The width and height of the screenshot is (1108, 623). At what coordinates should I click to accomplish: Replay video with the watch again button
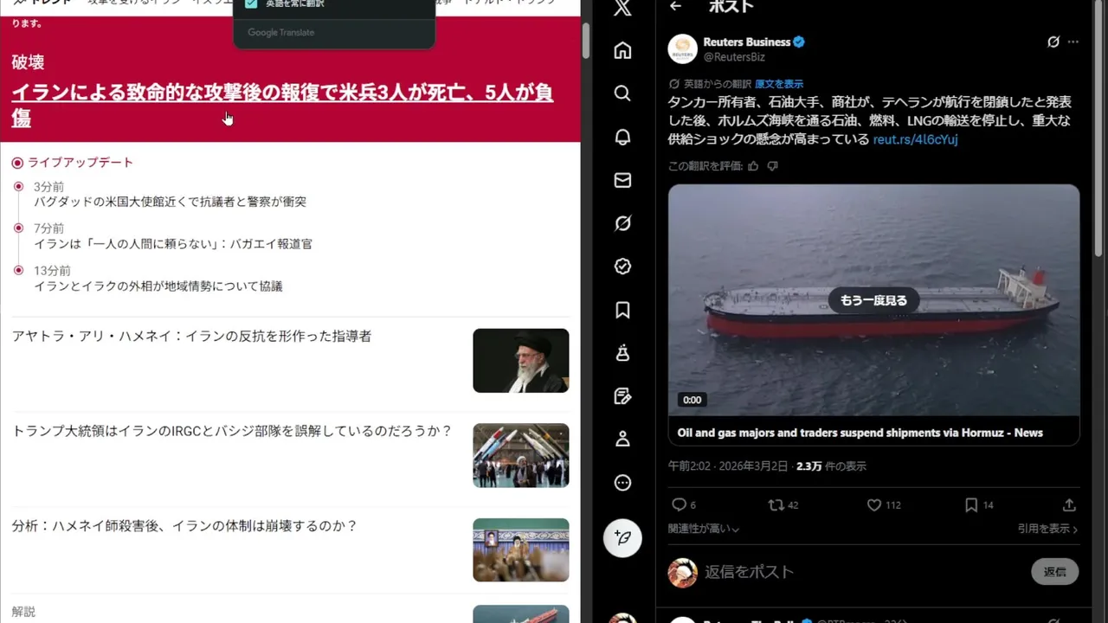(x=873, y=300)
